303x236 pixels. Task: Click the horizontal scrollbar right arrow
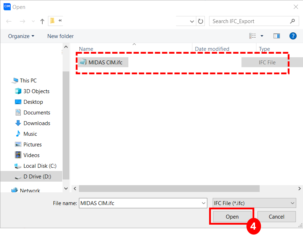(299, 188)
